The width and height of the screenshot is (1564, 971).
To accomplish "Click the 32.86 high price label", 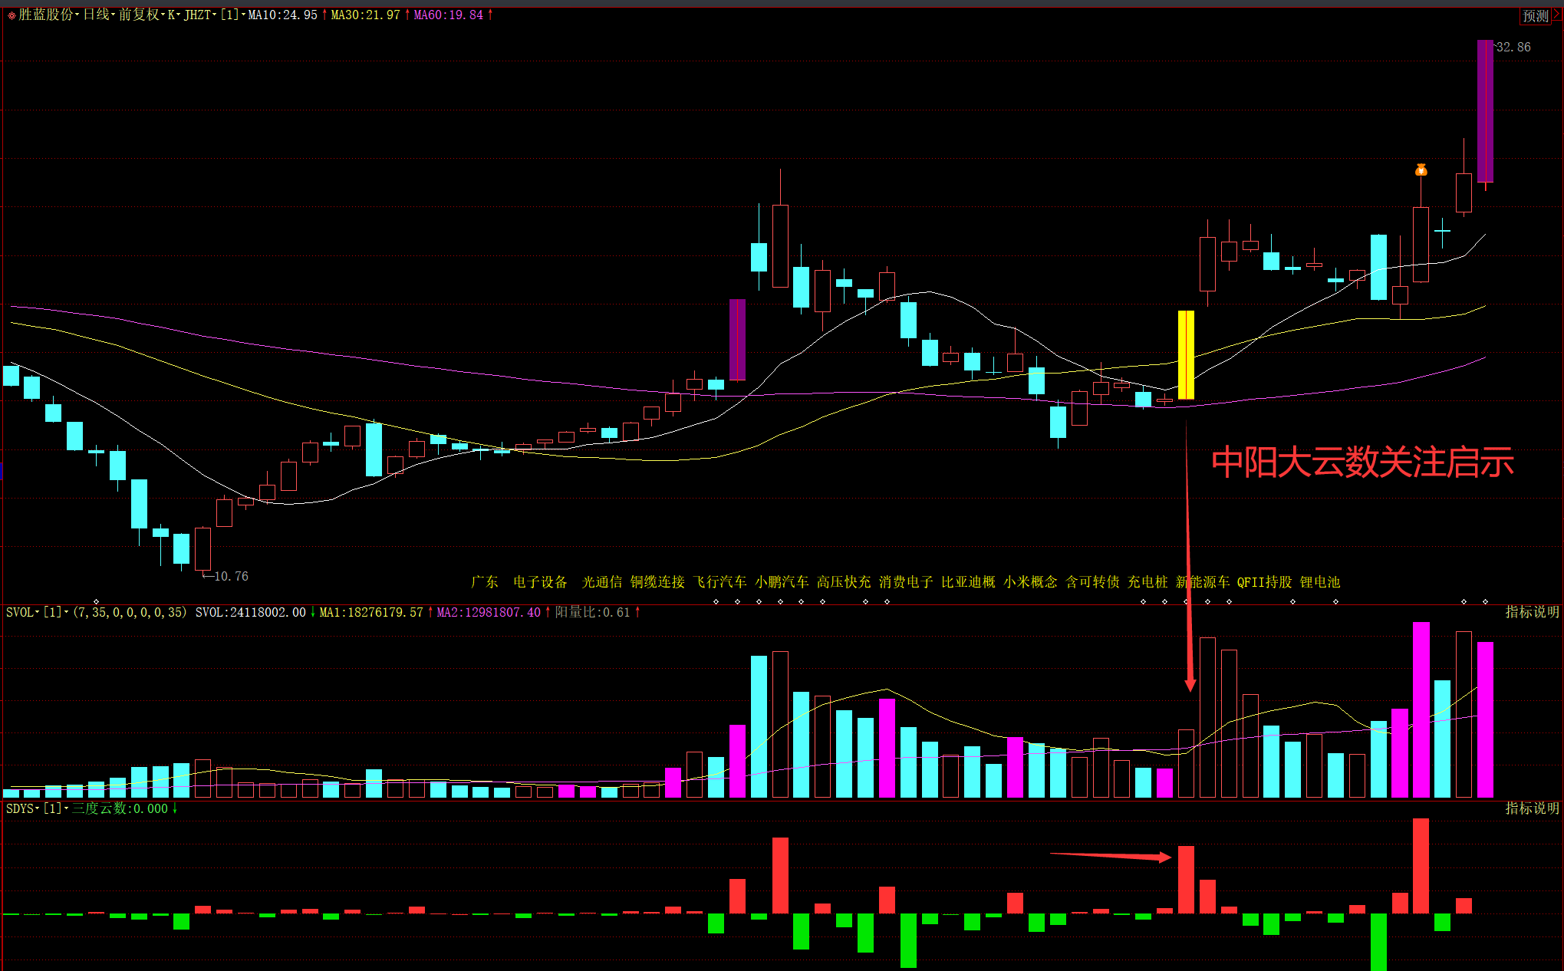I will (1513, 47).
